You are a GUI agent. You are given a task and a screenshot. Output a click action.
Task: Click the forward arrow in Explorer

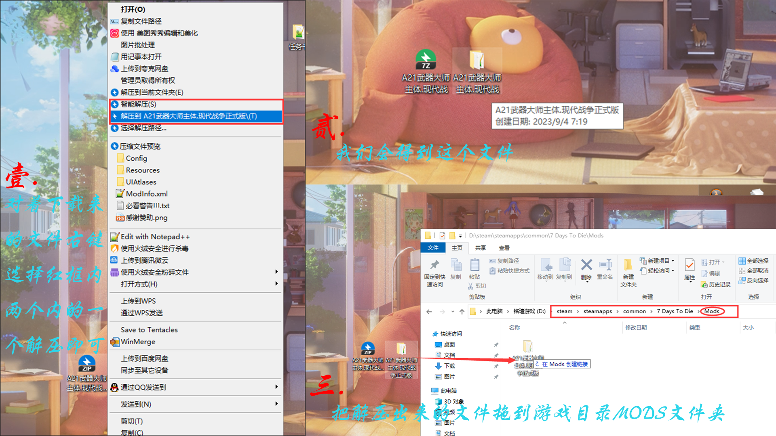point(442,312)
